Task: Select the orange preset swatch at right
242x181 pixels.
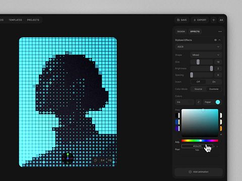Action: [221, 128]
